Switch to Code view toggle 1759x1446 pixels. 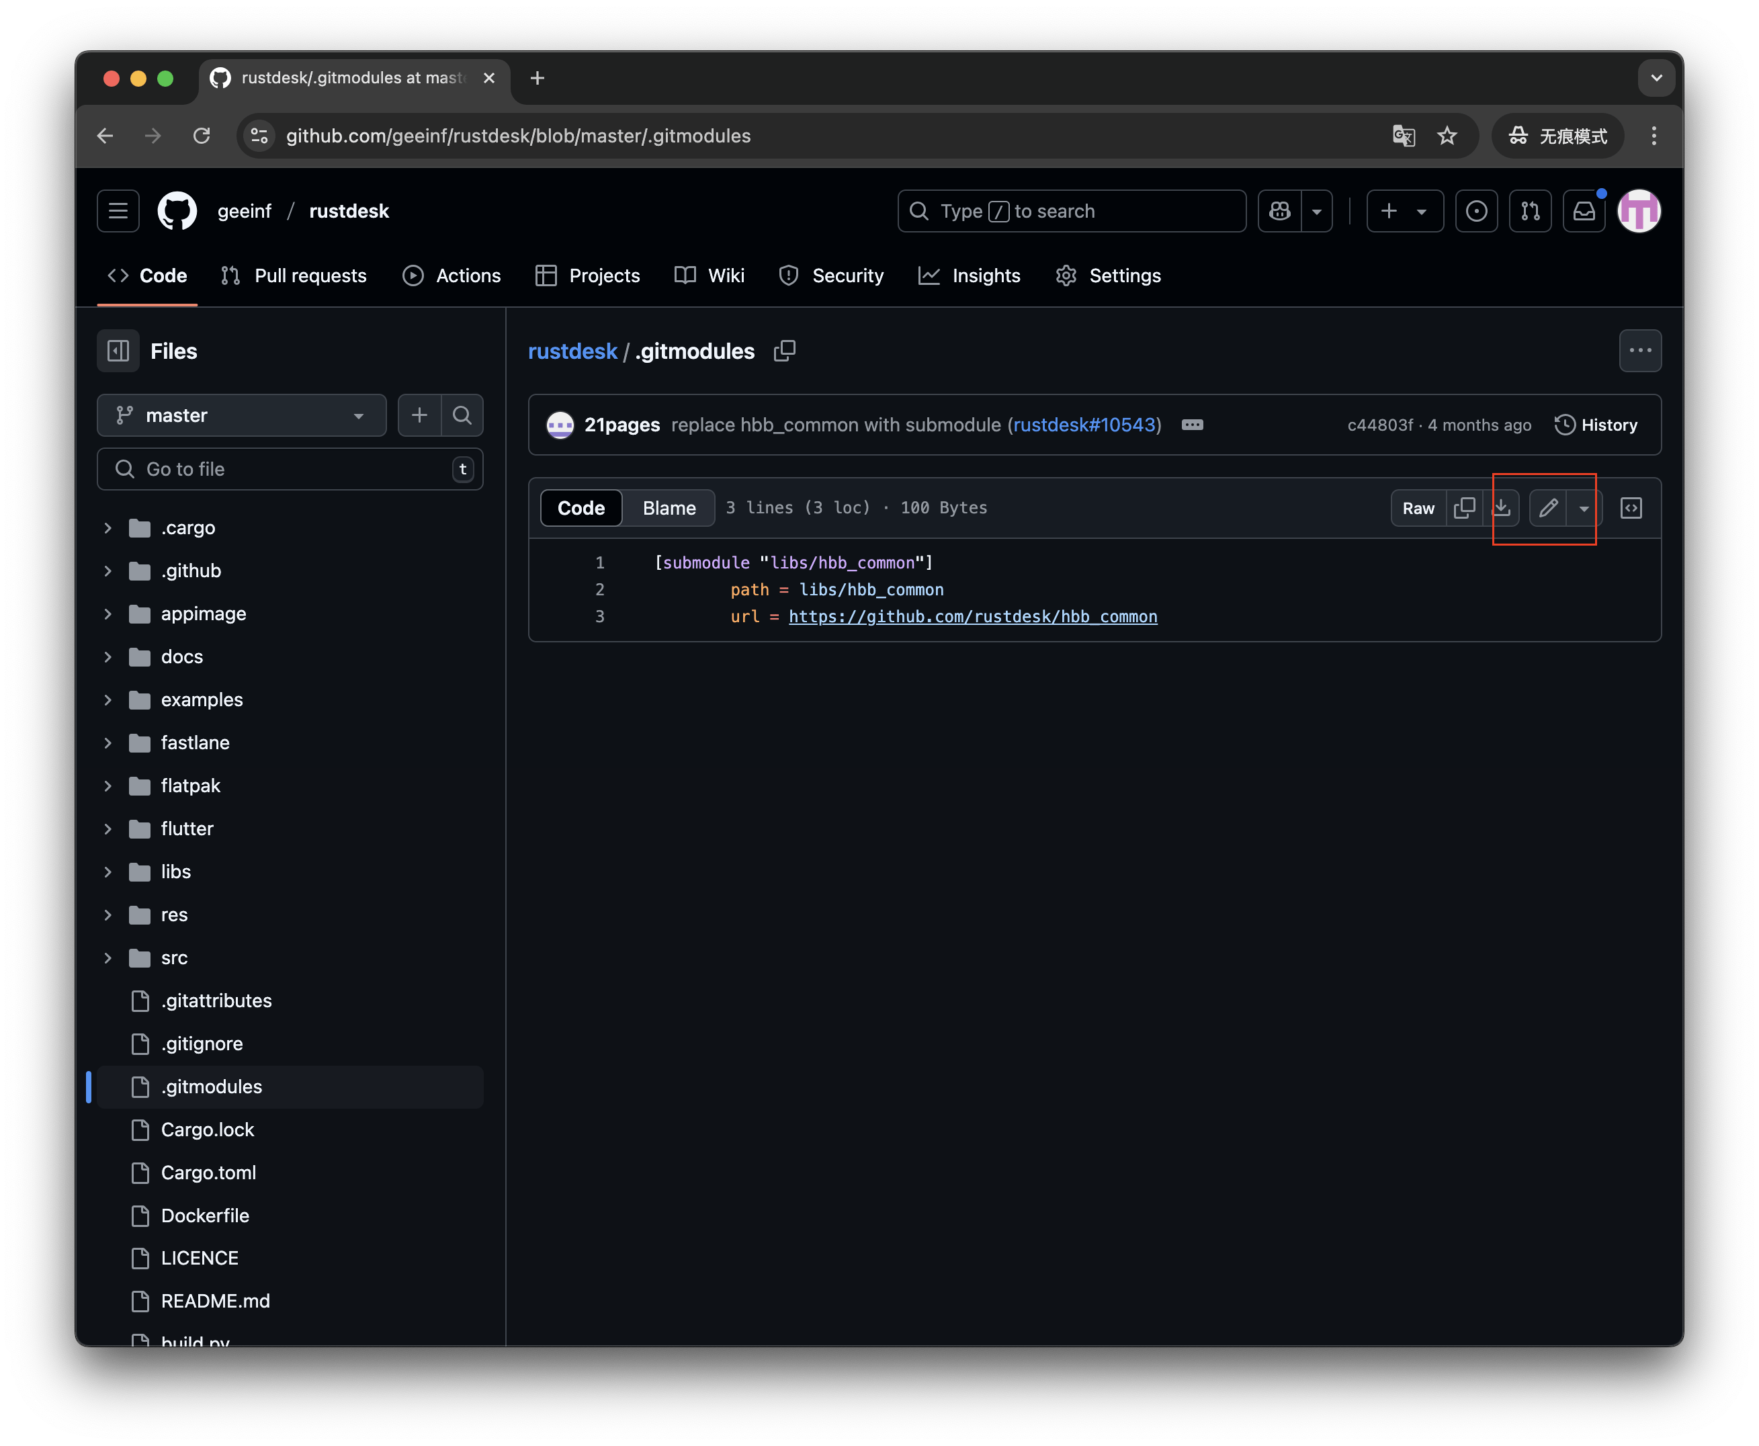coord(581,508)
